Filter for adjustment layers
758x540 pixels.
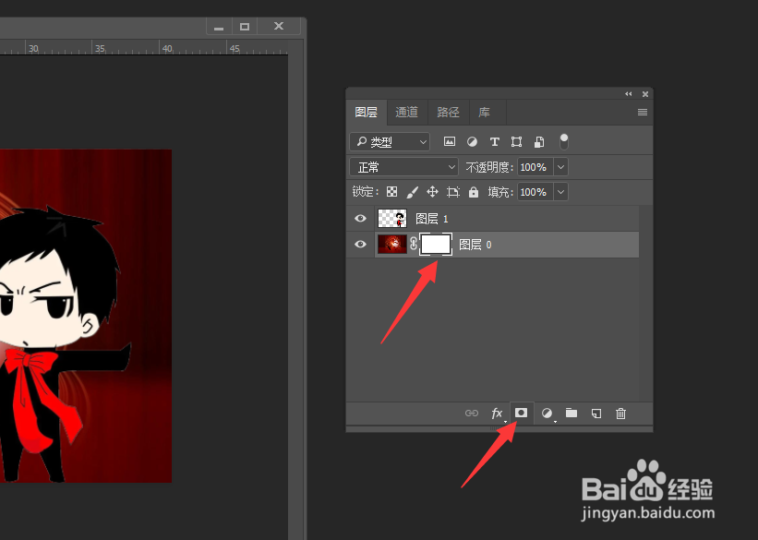[473, 141]
